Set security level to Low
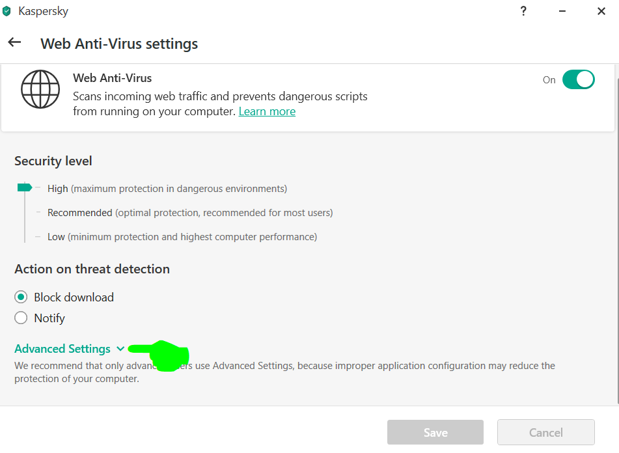This screenshot has height=453, width=619. [x=56, y=237]
